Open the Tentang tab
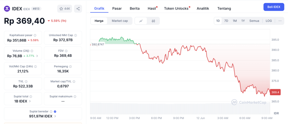 (224, 8)
